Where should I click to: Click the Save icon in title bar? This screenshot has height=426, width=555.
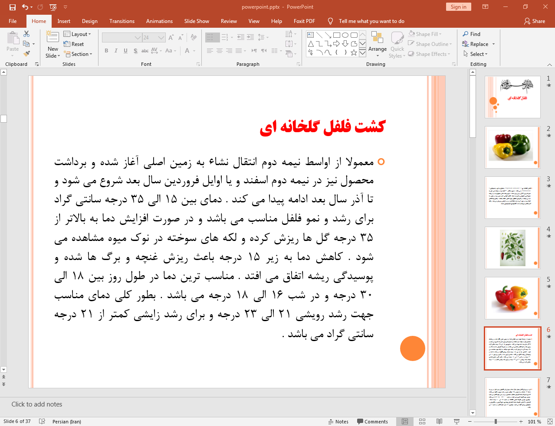click(12, 7)
